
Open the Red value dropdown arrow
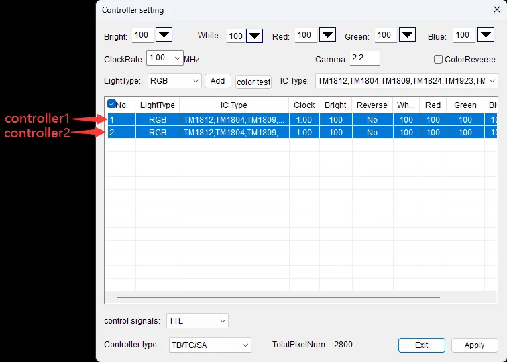point(327,36)
